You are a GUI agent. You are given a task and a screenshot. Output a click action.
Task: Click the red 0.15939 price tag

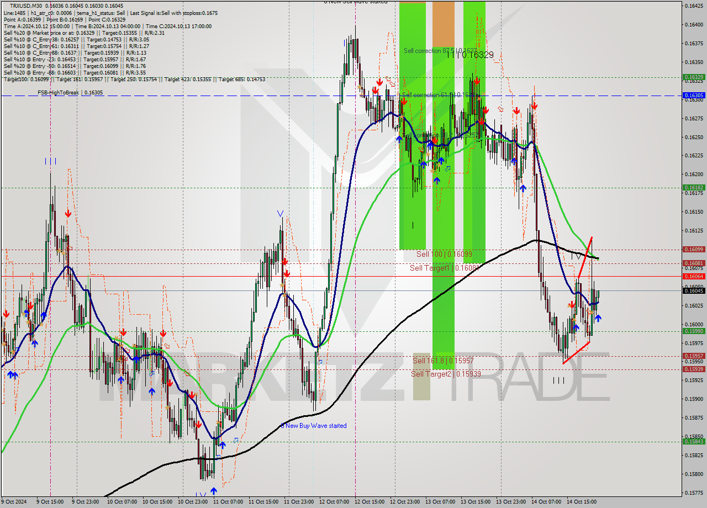point(694,369)
